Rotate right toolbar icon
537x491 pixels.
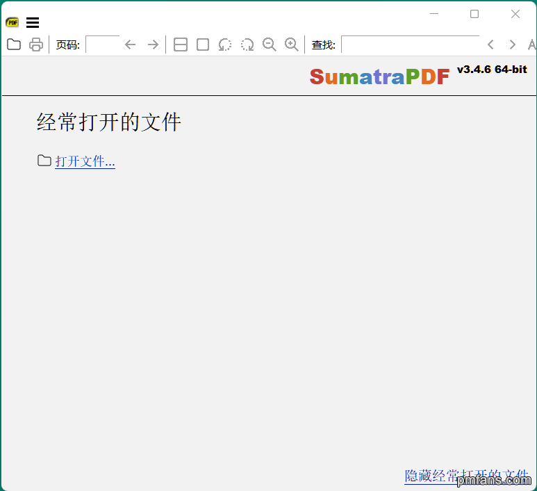[x=247, y=45]
